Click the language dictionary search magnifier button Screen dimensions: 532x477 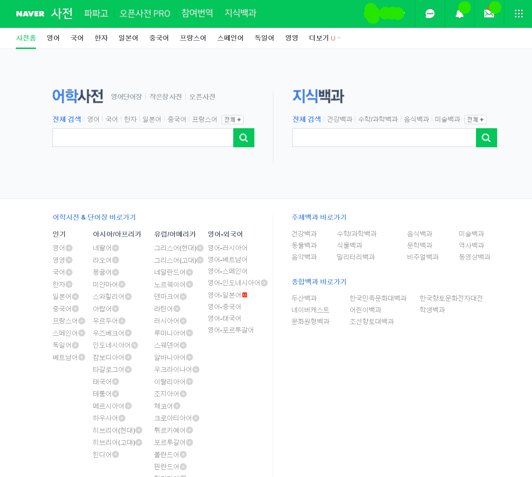pyautogui.click(x=244, y=138)
